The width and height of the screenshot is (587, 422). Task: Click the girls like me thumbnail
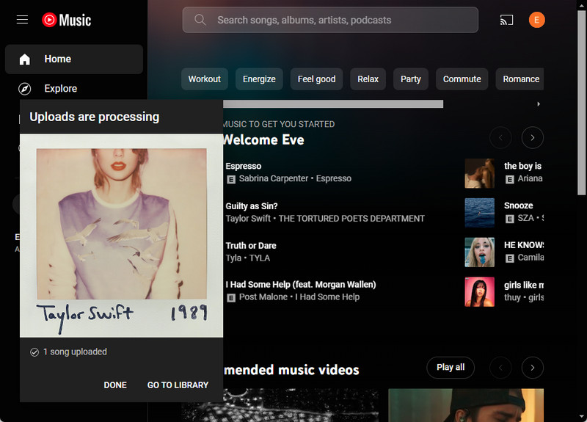(x=480, y=291)
